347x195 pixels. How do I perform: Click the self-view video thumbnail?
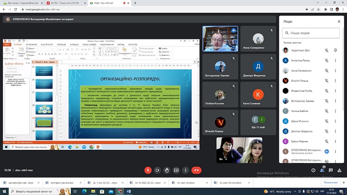239,150
